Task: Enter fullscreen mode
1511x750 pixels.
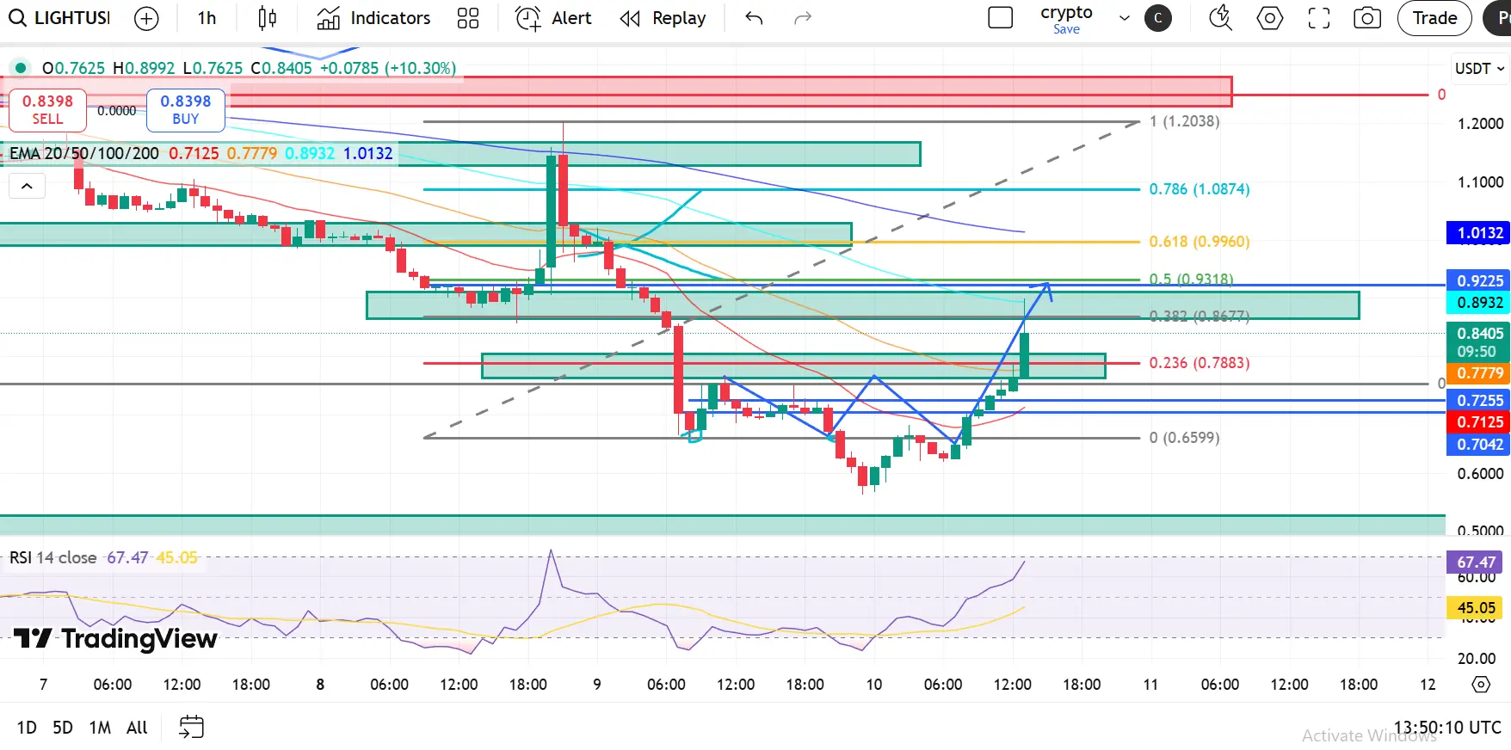Action: [x=1319, y=18]
